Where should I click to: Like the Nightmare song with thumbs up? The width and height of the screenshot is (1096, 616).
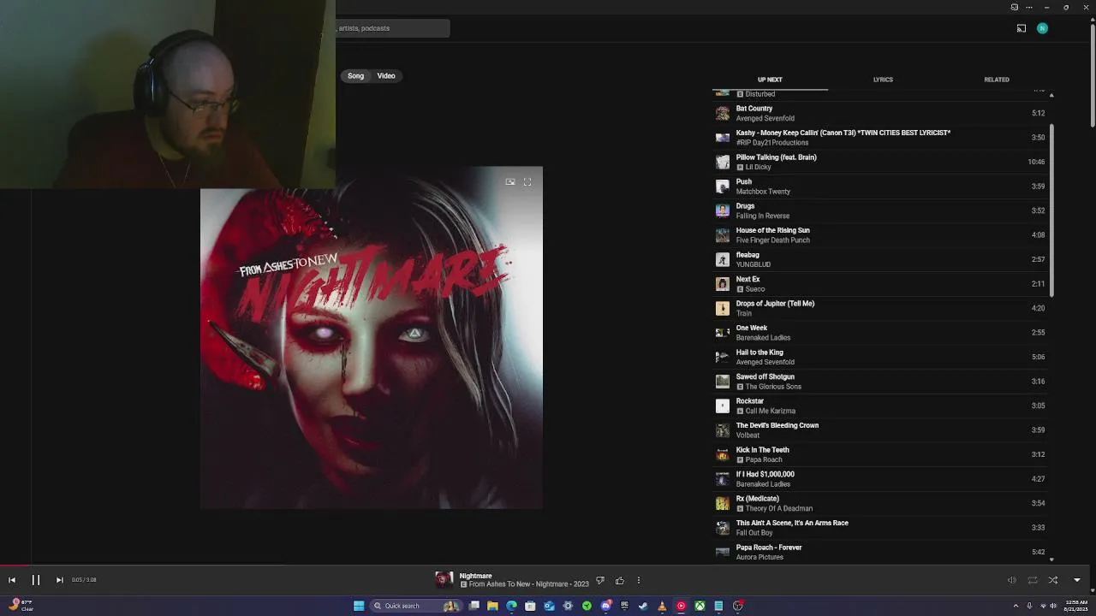[620, 580]
